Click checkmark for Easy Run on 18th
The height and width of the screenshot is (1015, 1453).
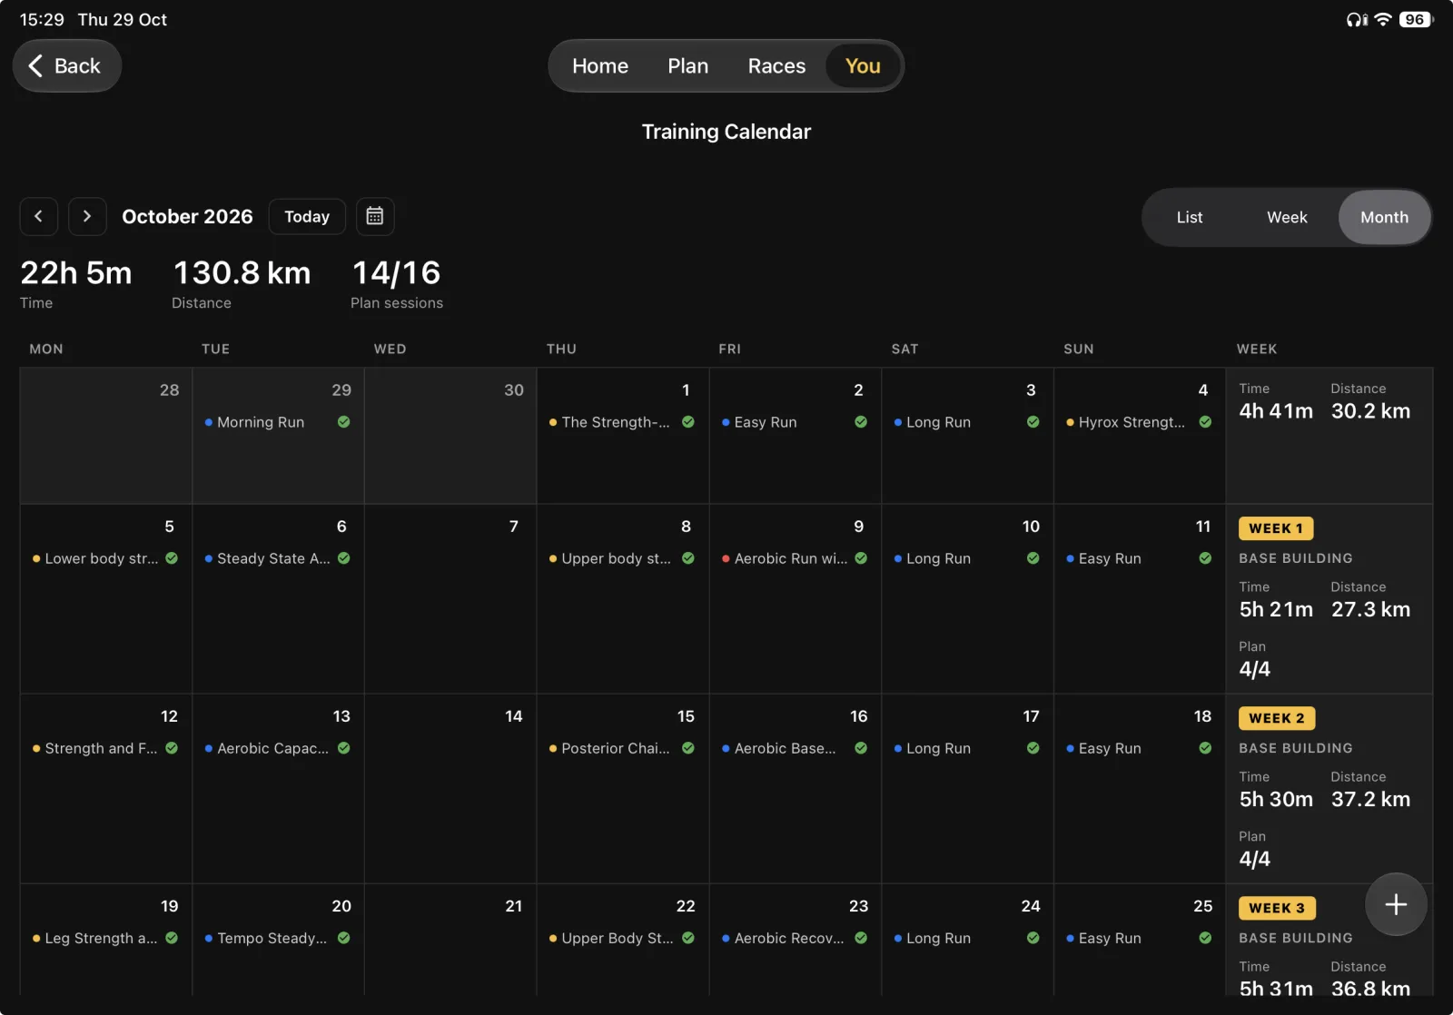tap(1205, 748)
